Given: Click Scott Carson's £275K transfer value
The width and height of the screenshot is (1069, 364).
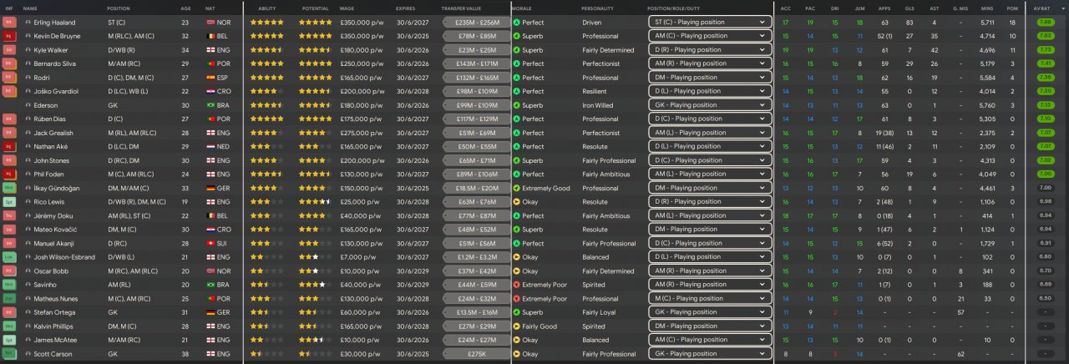Looking at the screenshot, I should point(476,354).
